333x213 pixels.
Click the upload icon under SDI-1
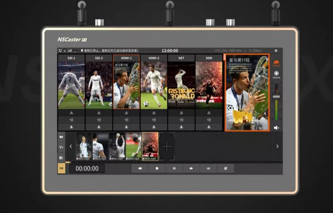point(71,113)
